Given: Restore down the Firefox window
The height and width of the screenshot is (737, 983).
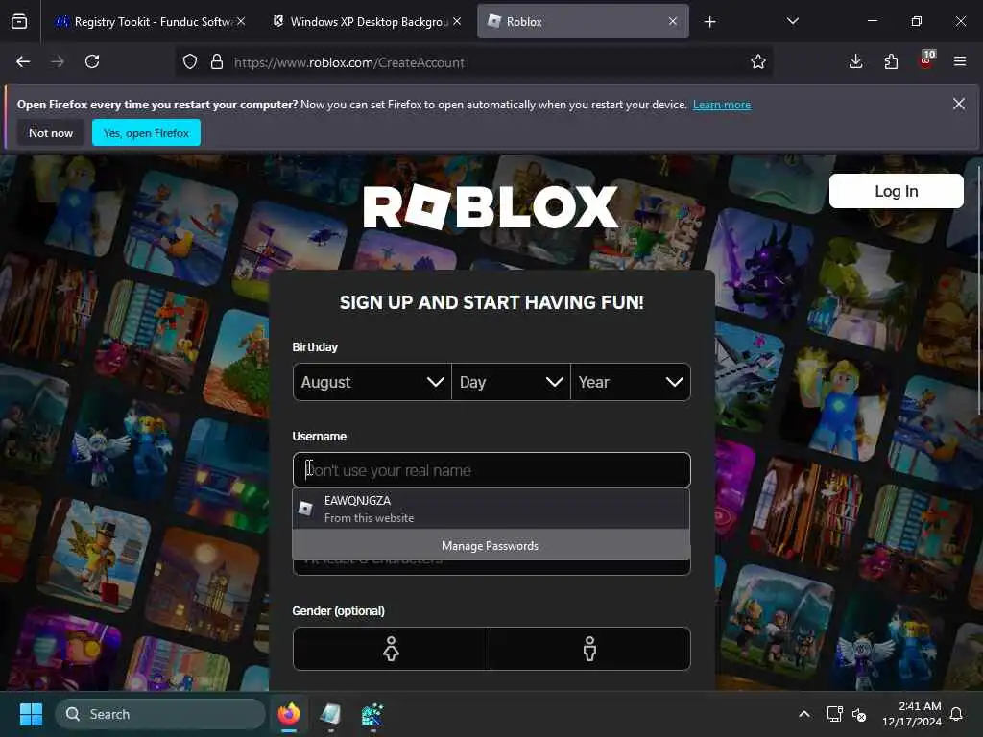Looking at the screenshot, I should pos(916,21).
